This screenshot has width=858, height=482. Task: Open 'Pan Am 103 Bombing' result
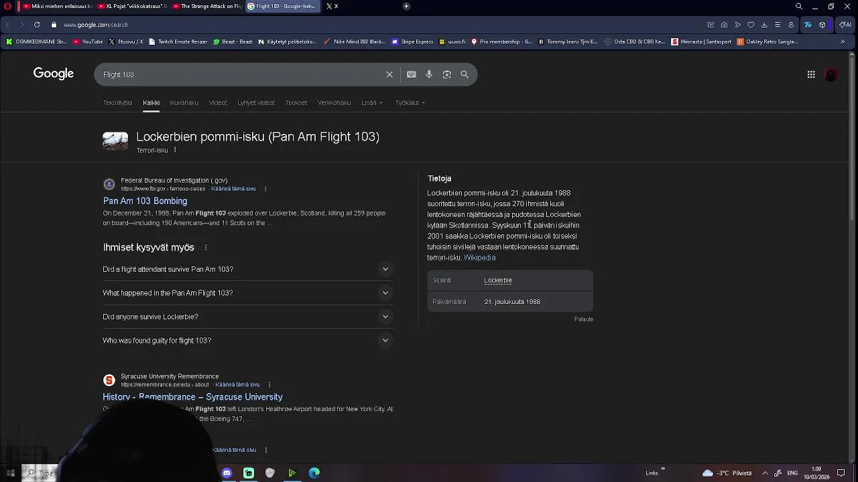pos(145,201)
